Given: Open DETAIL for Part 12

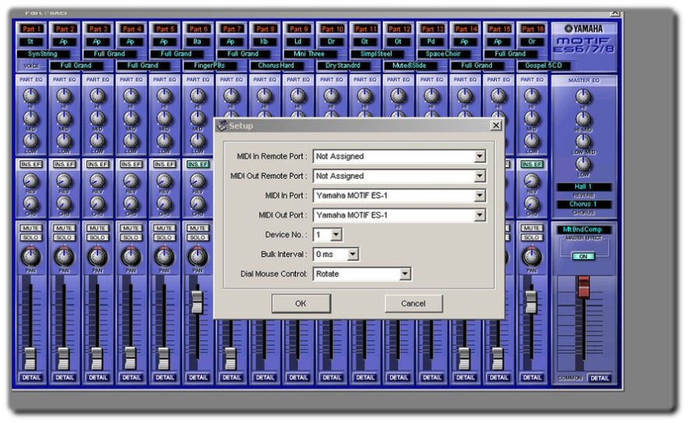Looking at the screenshot, I should coord(398,378).
